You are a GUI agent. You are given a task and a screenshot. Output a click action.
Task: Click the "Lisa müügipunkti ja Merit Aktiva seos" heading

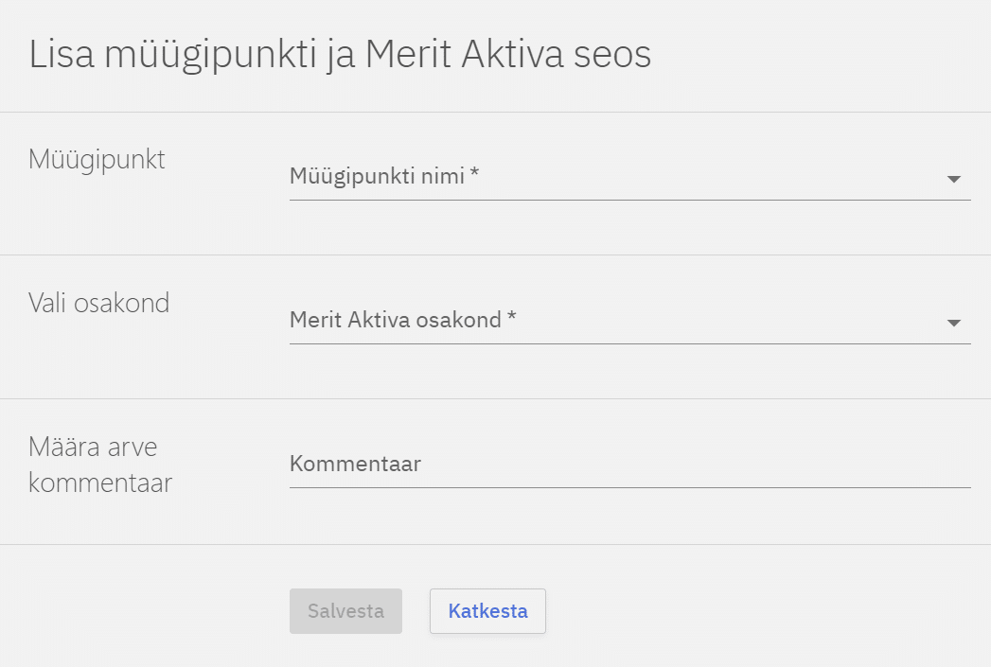(340, 55)
